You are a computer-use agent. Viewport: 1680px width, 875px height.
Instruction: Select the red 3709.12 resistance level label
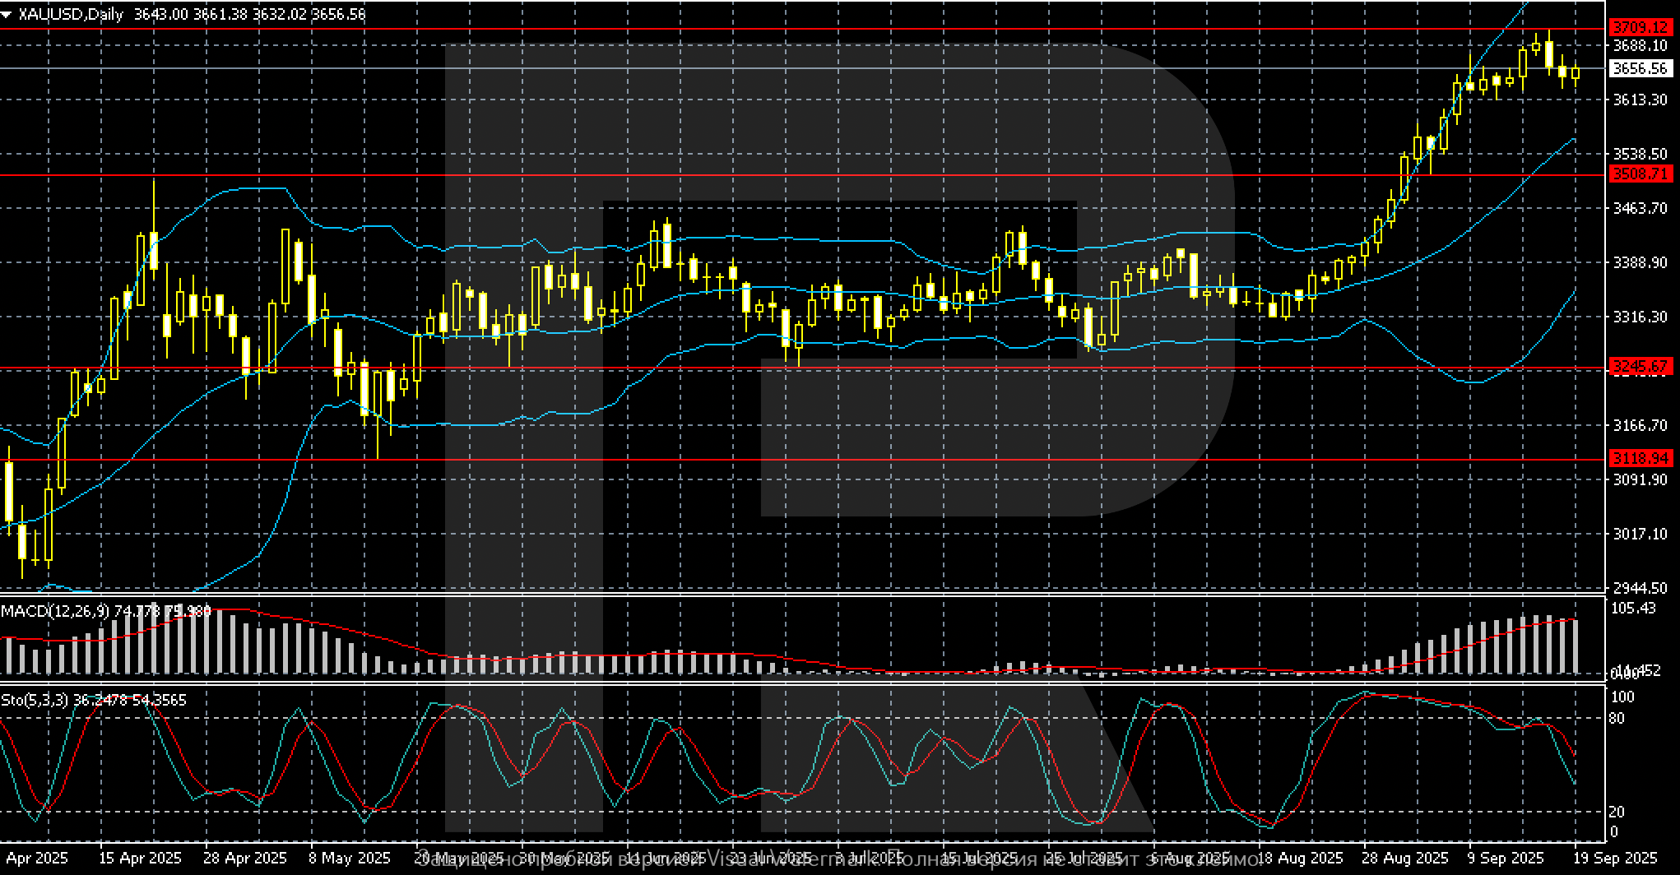click(1641, 29)
